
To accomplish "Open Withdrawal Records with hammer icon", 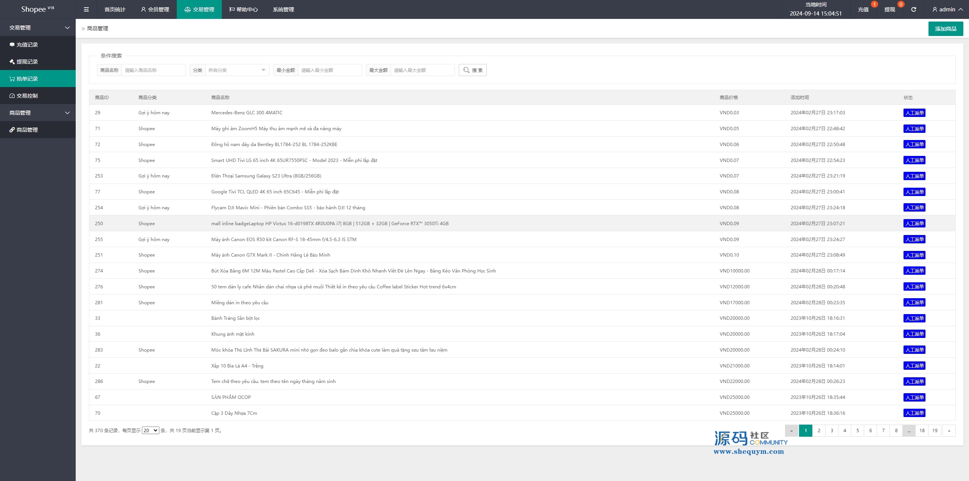I will (x=27, y=62).
